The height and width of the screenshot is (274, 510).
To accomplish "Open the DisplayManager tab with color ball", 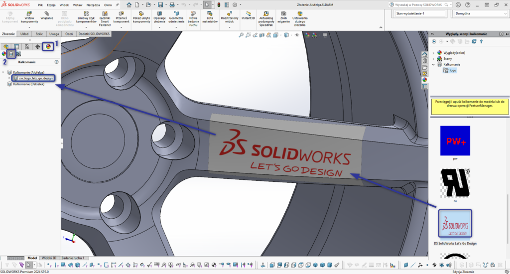I will [48, 46].
